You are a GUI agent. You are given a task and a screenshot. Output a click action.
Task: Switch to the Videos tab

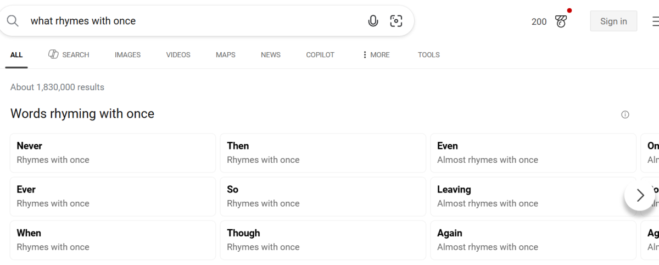tap(178, 55)
